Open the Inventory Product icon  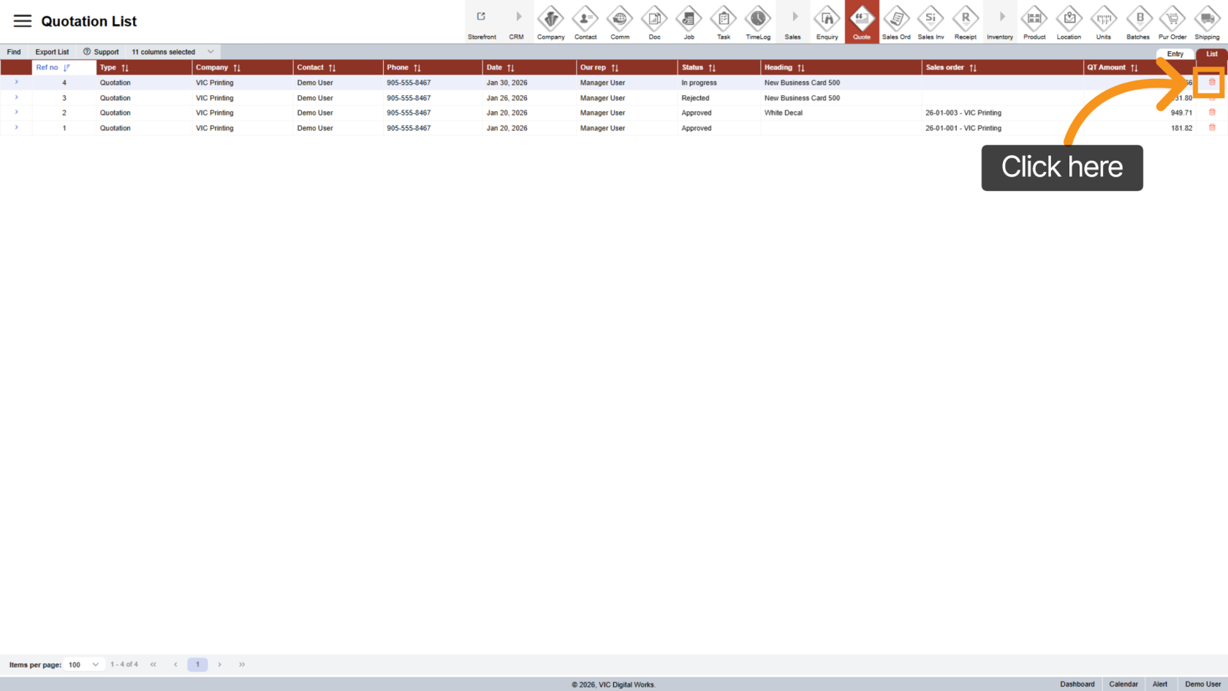[x=1034, y=22]
